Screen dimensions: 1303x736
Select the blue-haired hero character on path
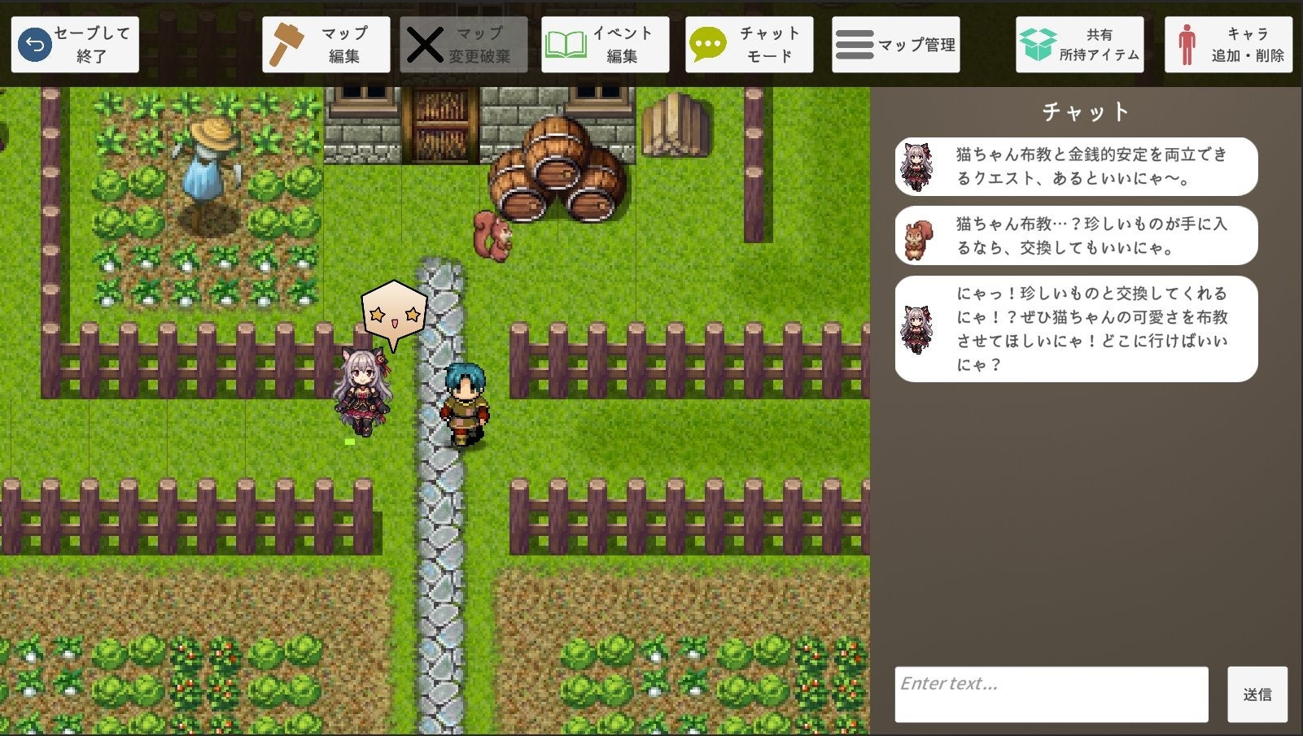465,404
